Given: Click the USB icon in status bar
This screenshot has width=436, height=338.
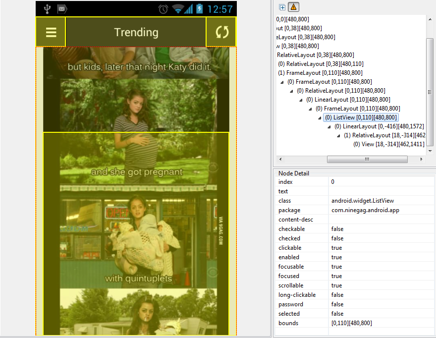Looking at the screenshot, I should point(47,9).
